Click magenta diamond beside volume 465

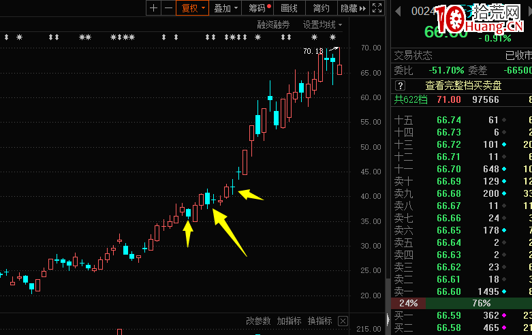pyautogui.click(x=504, y=328)
